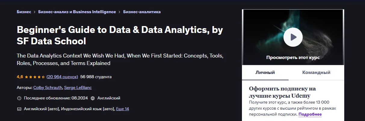Viewport: 365px width, 121px height.
Task: Click the closed captions icon
Action: coord(19,109)
